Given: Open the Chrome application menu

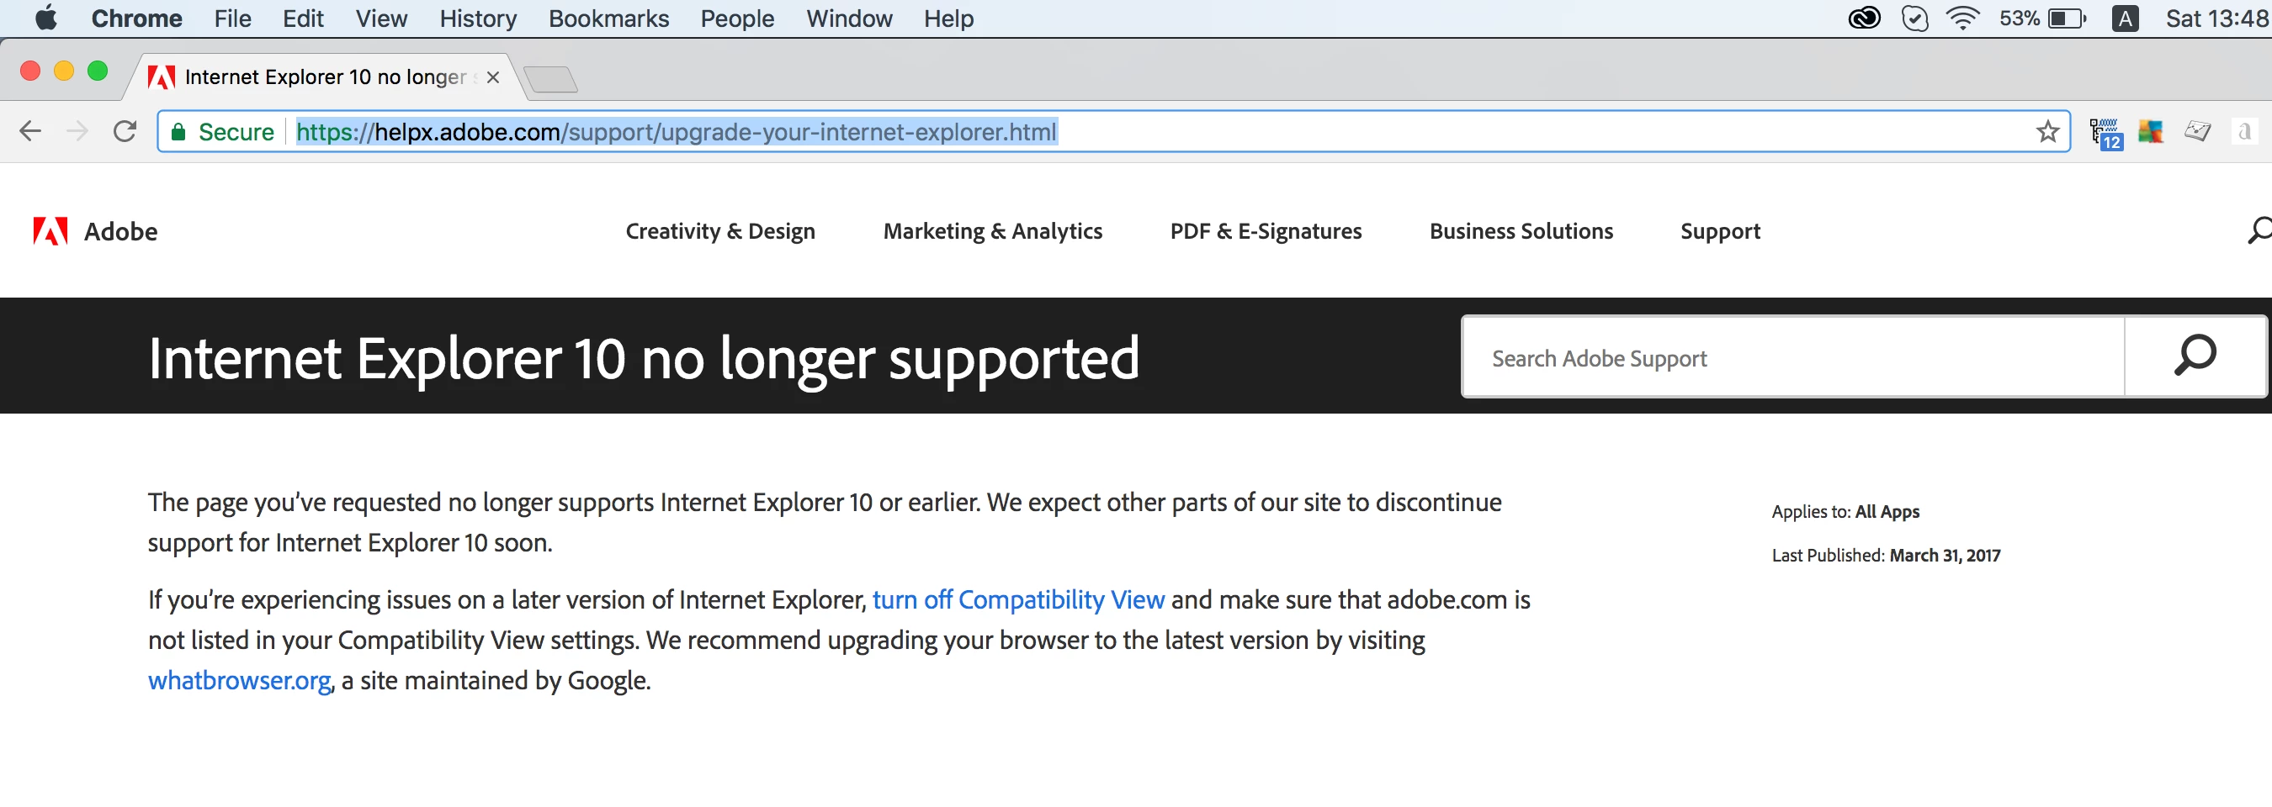Looking at the screenshot, I should (x=136, y=18).
